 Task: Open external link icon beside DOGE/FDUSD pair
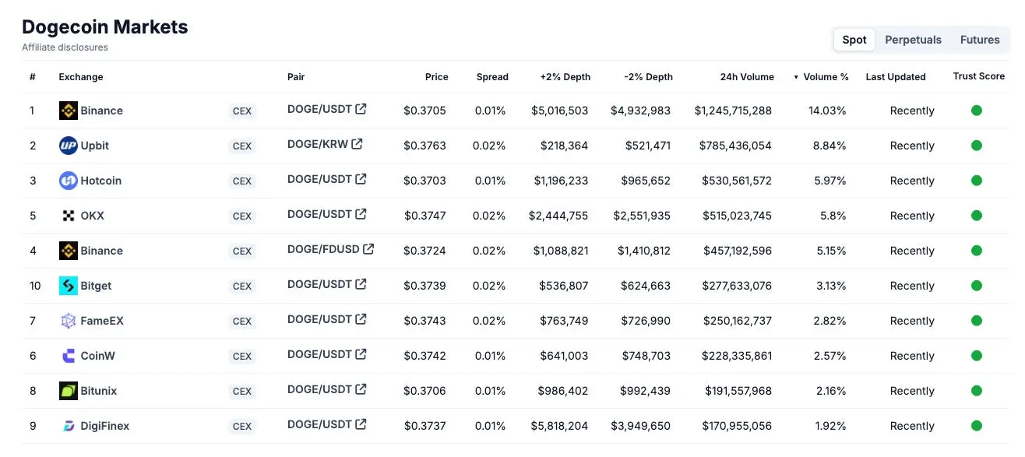pos(368,249)
